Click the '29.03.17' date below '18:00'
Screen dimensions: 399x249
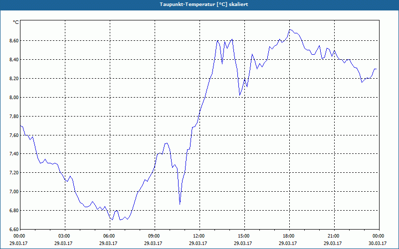pos(288,243)
